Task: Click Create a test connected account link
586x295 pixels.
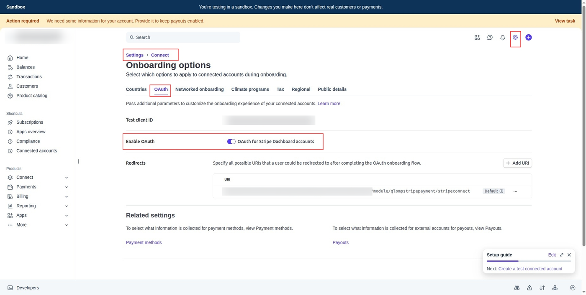Action: pyautogui.click(x=530, y=269)
